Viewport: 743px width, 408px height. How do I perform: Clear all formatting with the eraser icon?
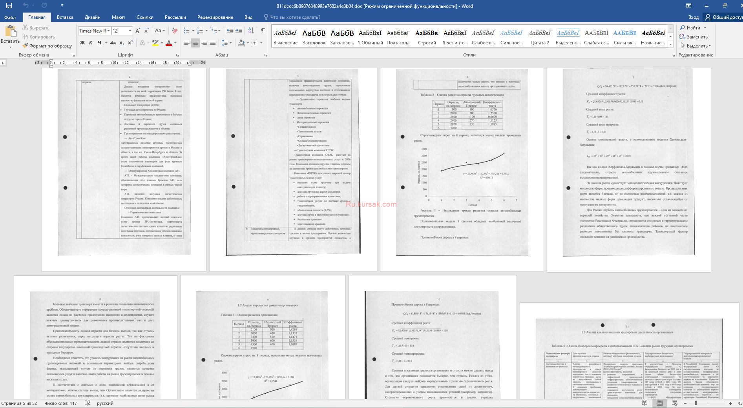175,31
